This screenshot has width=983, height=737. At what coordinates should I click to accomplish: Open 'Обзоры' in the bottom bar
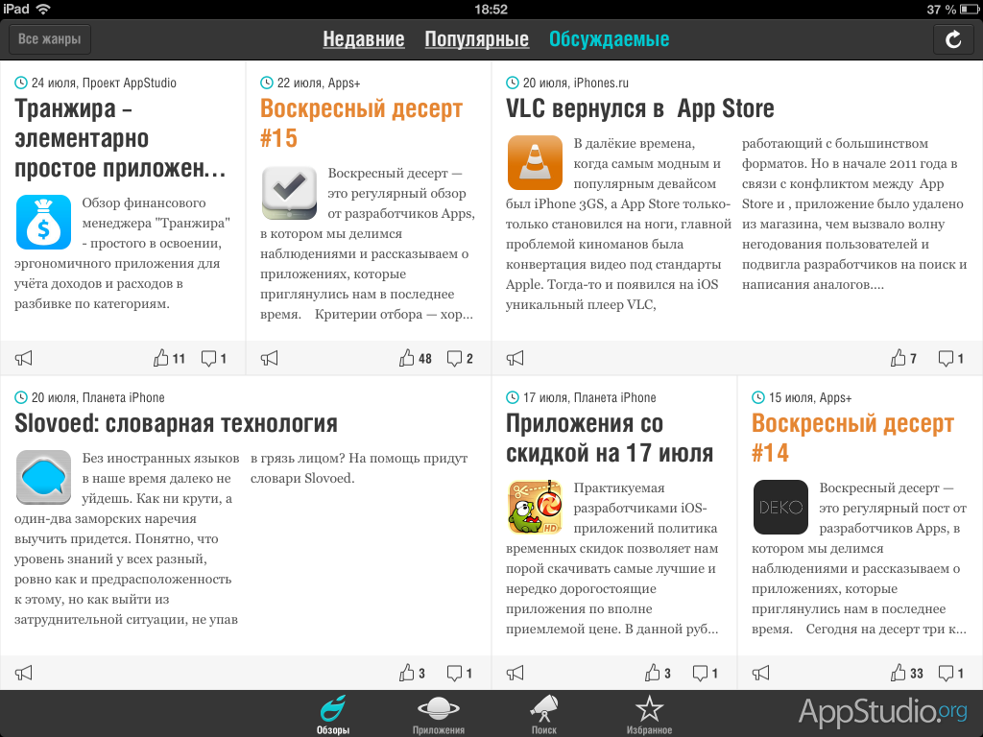click(333, 715)
